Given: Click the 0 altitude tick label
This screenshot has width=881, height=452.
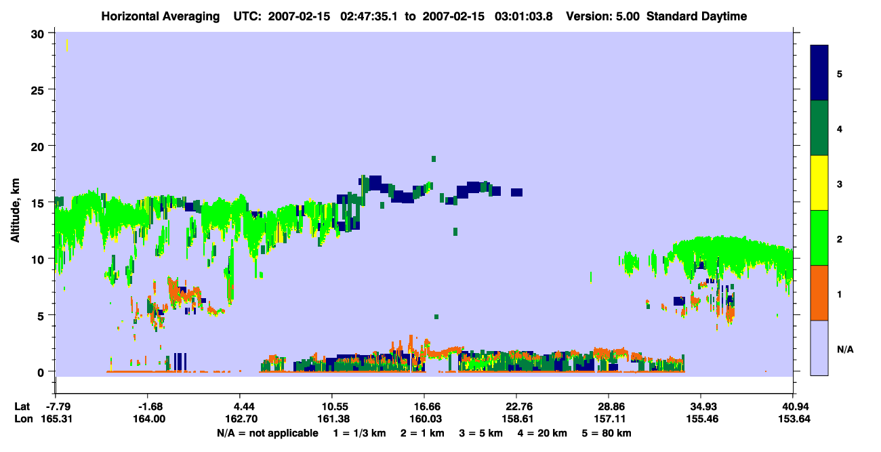Looking at the screenshot, I should click(42, 371).
